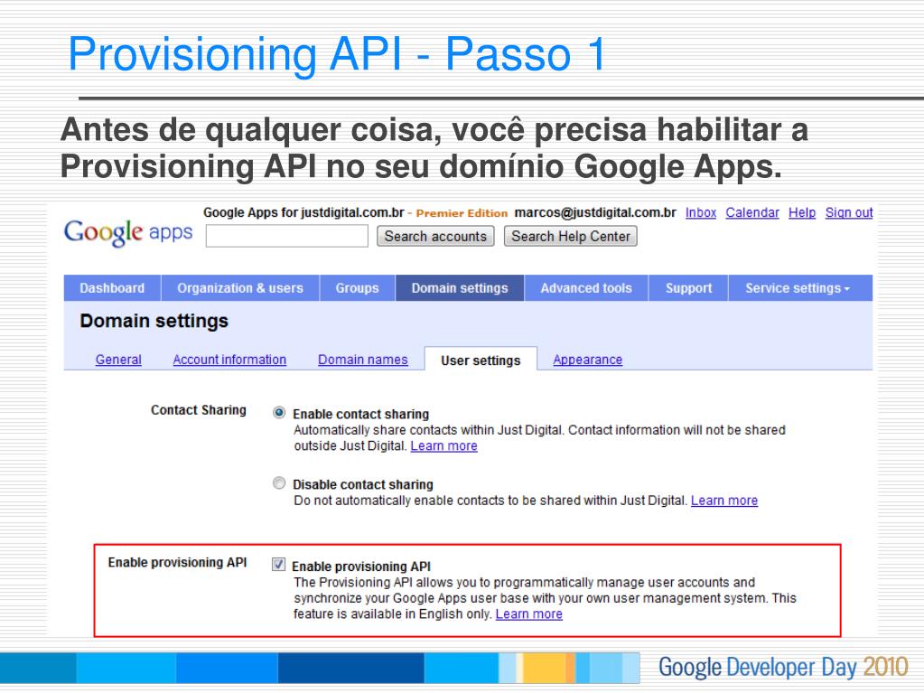Open Domain names sub-tab
Image resolution: width=924 pixels, height=693 pixels.
[x=363, y=360]
